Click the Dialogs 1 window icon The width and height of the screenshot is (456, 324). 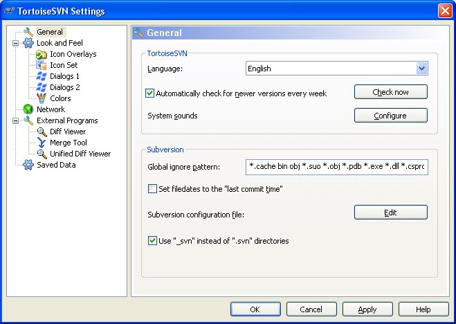(42, 76)
